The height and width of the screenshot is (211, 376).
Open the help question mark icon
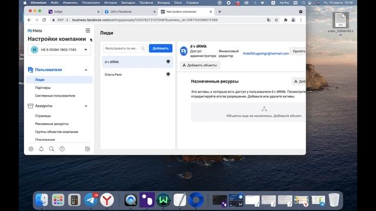coord(62,149)
